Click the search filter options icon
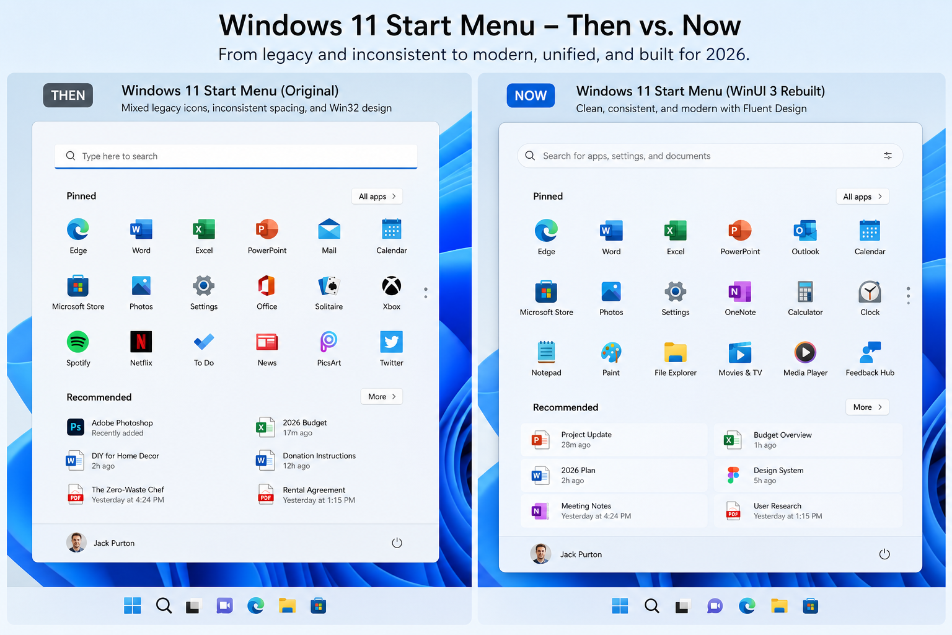The width and height of the screenshot is (952, 635). 888,156
